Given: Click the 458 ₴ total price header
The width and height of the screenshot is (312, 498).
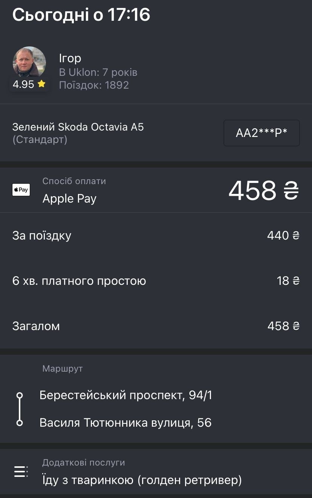Looking at the screenshot, I should pyautogui.click(x=264, y=190).
